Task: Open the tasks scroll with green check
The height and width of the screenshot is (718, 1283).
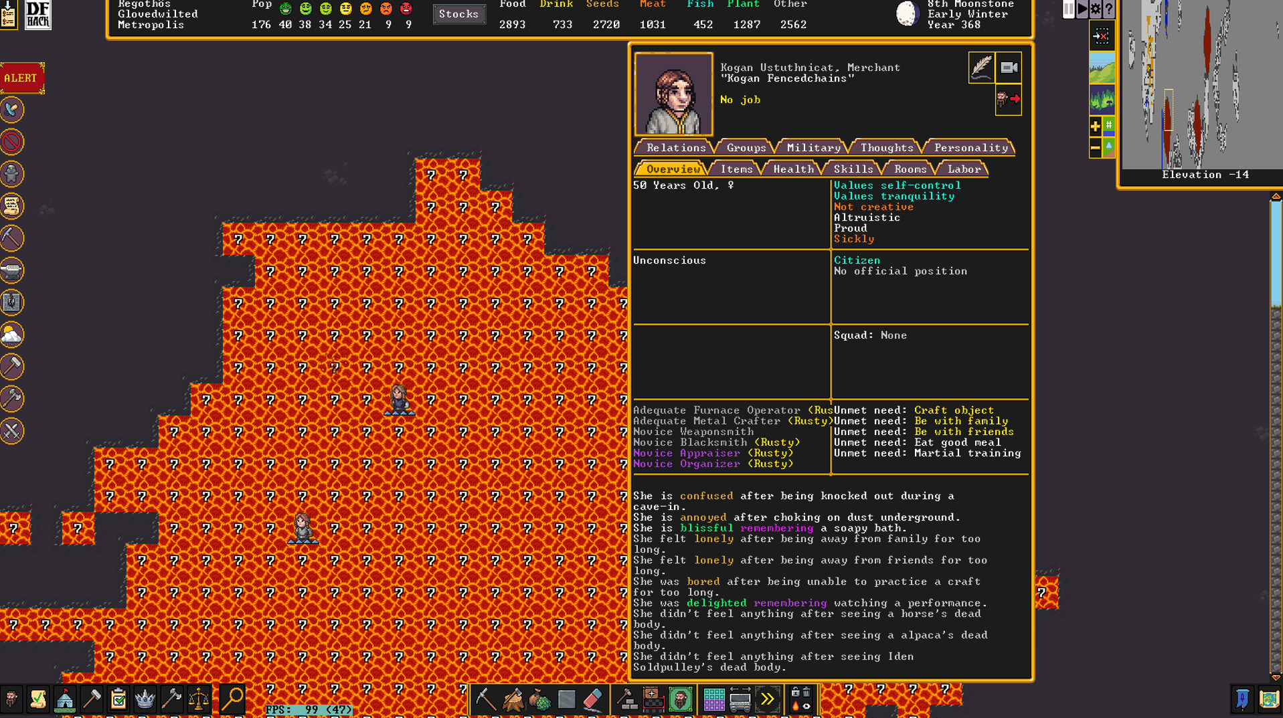Action: [x=38, y=699]
